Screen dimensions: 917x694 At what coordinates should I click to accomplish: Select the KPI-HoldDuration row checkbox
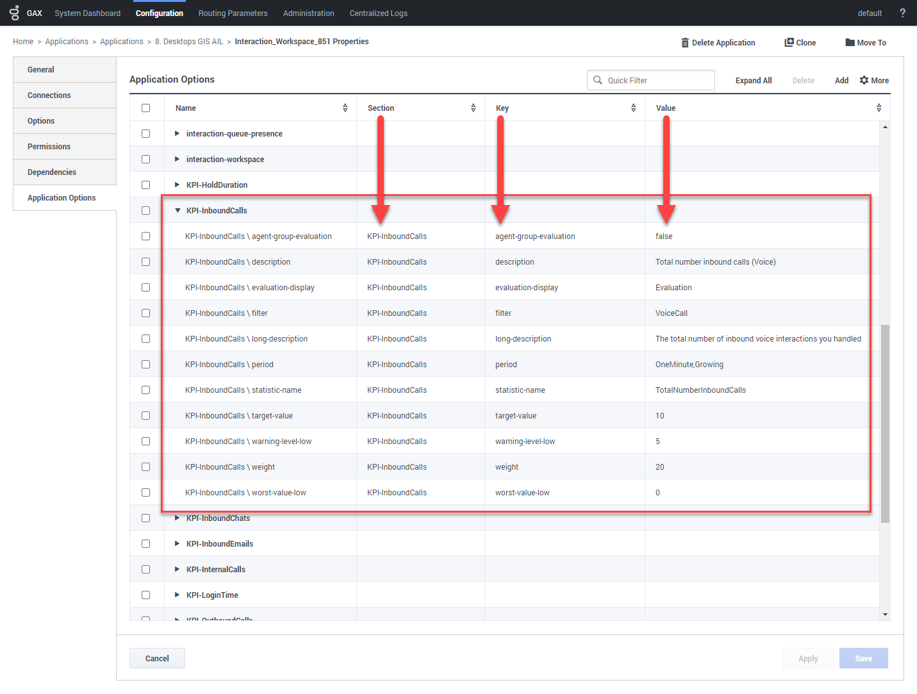coord(145,185)
